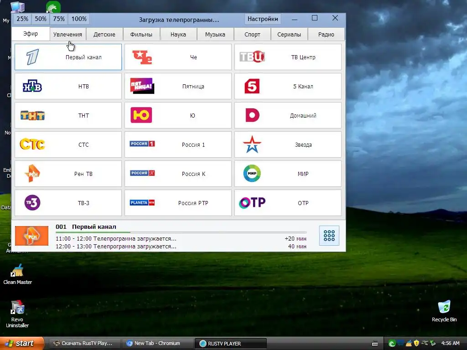Screen dimensions: 467x350
Task: Select the Россия РТР label
Action: 193,203
